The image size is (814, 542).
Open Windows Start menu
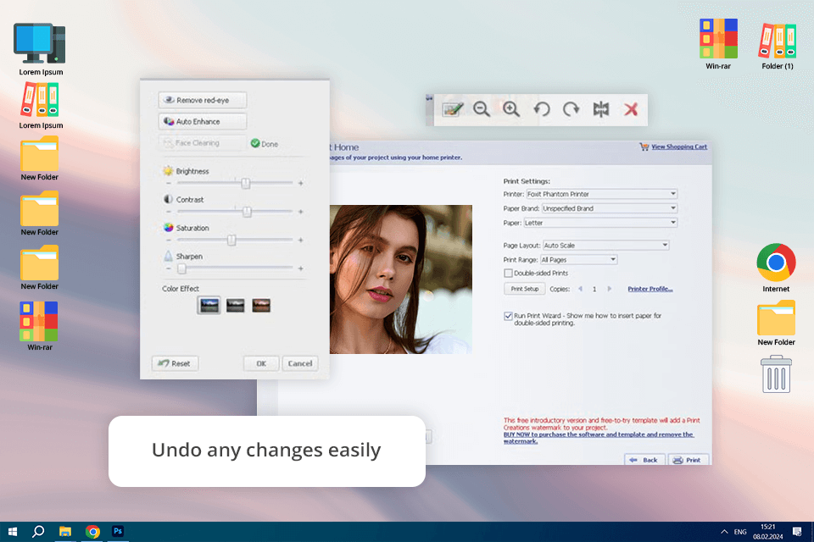(x=13, y=532)
